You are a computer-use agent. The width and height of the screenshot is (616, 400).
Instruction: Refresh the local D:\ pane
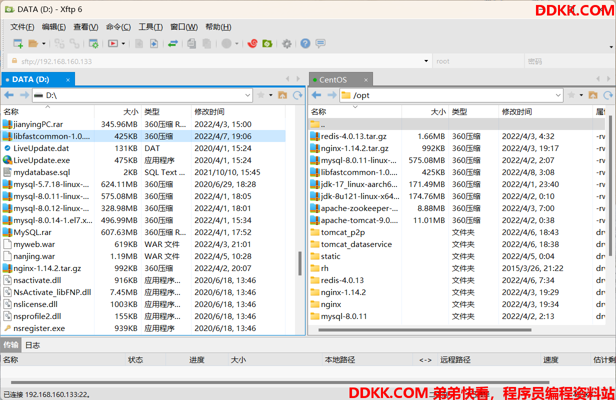click(x=297, y=95)
